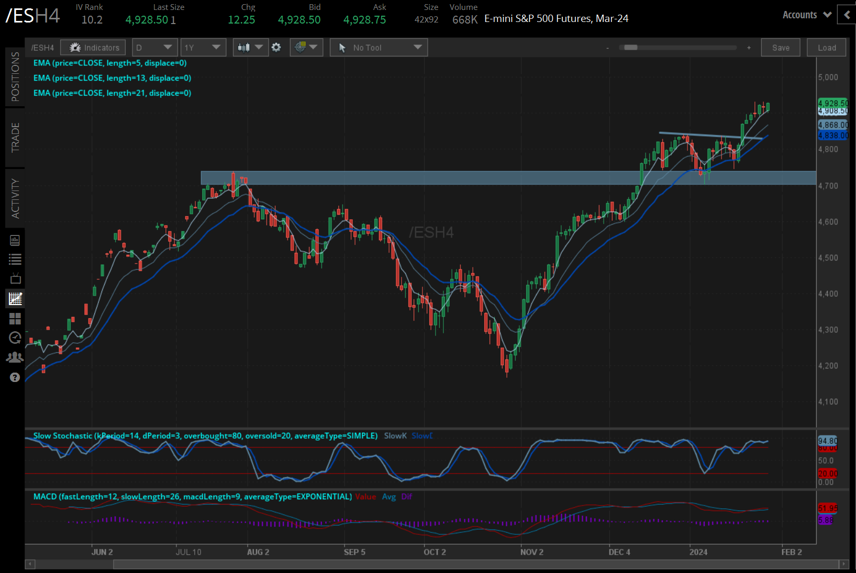Open the Indicators studies editor
Viewport: 856px width, 573px height.
pos(93,47)
